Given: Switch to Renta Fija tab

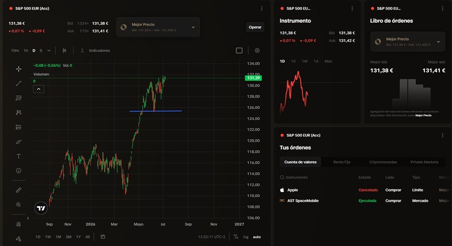Looking at the screenshot, I should point(342,162).
